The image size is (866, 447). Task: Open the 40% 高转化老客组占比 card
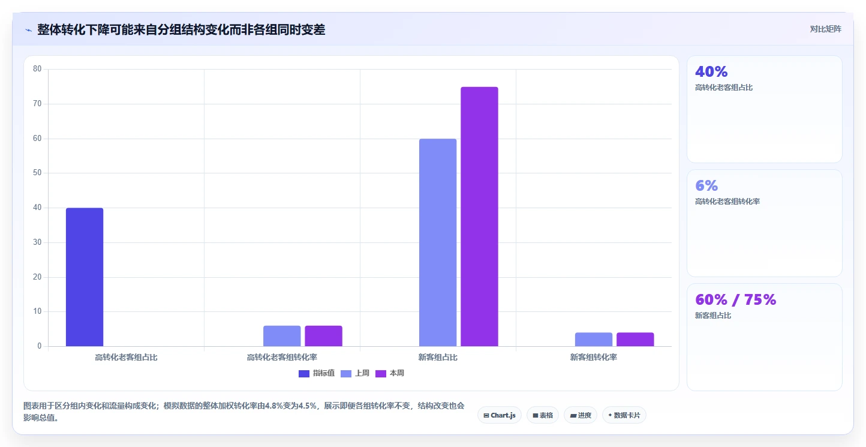click(765, 109)
